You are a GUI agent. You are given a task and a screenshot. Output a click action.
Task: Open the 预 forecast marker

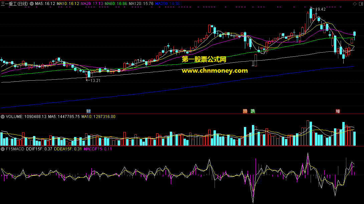[x=245, y=111]
